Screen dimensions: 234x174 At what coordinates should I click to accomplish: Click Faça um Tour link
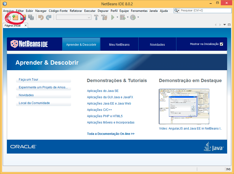tap(28, 80)
